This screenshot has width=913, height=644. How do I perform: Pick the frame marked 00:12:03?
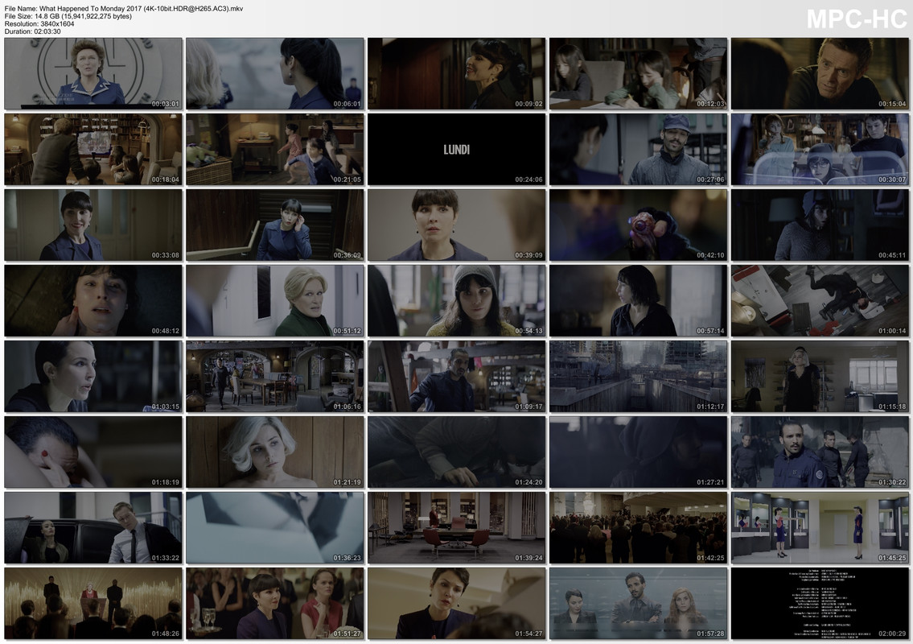638,74
